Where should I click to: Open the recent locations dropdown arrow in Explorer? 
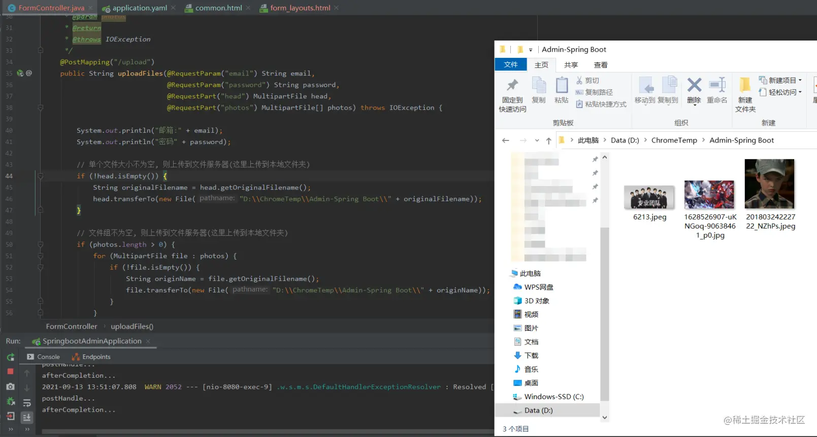point(537,140)
